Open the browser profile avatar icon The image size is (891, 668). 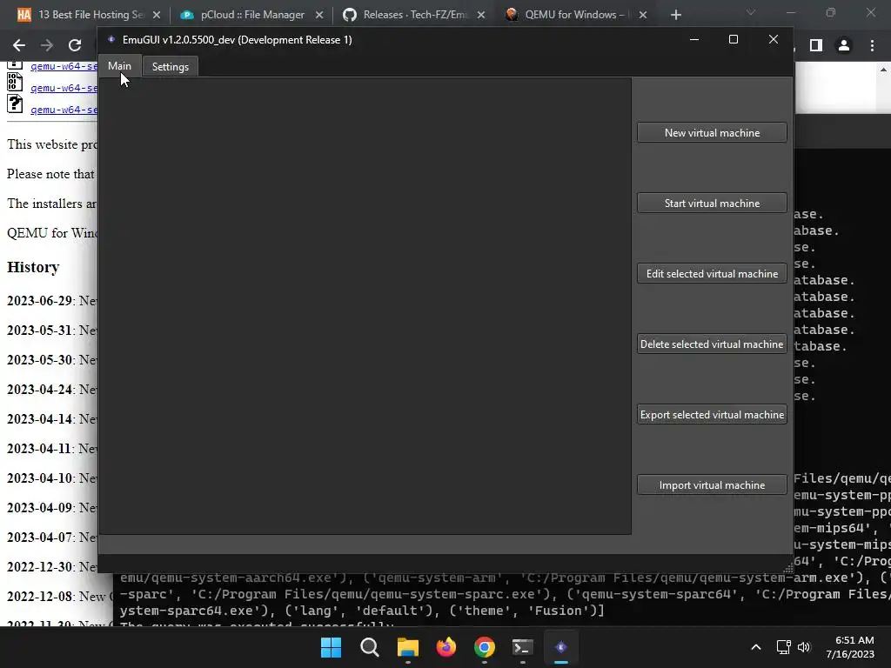844,45
